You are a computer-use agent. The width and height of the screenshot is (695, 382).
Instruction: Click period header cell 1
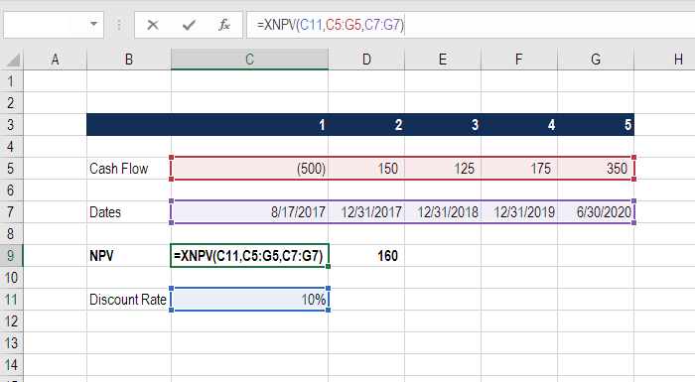click(x=249, y=125)
